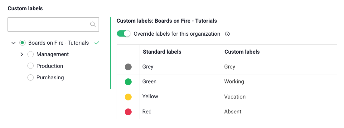
Task: Select the Purchasing radio button
Action: click(31, 78)
